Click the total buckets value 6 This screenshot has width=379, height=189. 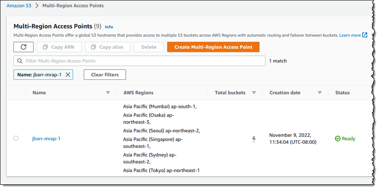(x=254, y=138)
